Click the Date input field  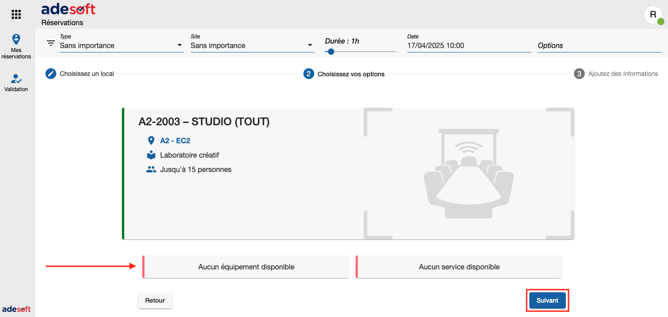click(469, 45)
